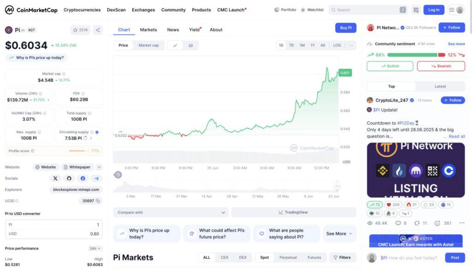Open the Exchanges menu

143,10
